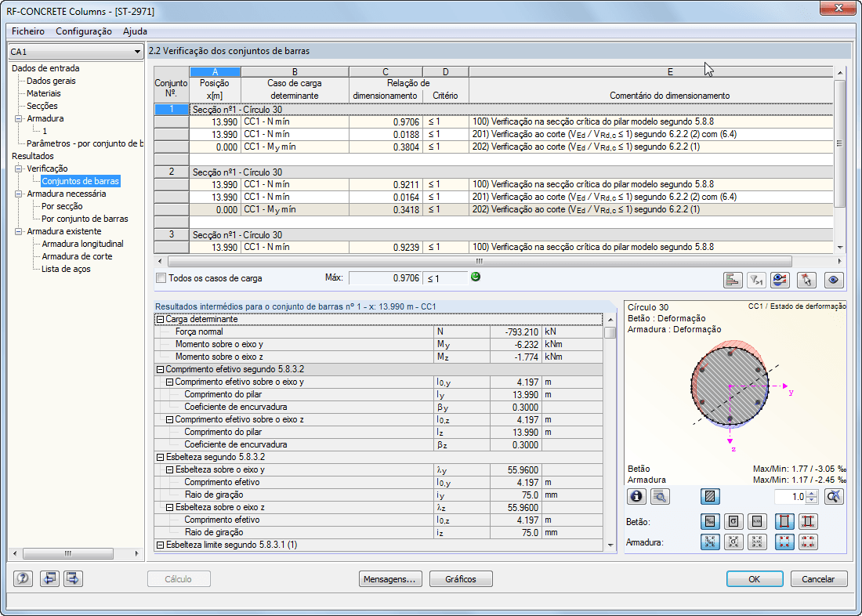The height and width of the screenshot is (616, 862).
Task: Click the info icon below the cross-section view
Action: pos(637,496)
